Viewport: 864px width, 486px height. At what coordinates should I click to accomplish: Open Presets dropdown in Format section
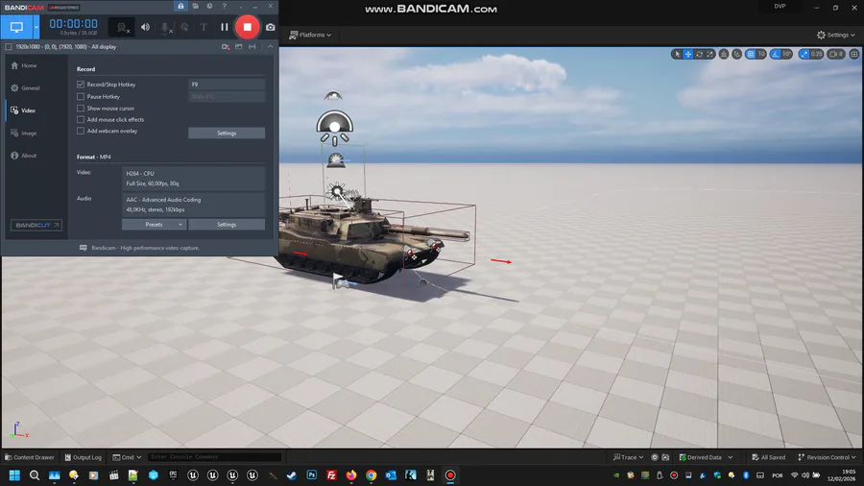tap(154, 225)
